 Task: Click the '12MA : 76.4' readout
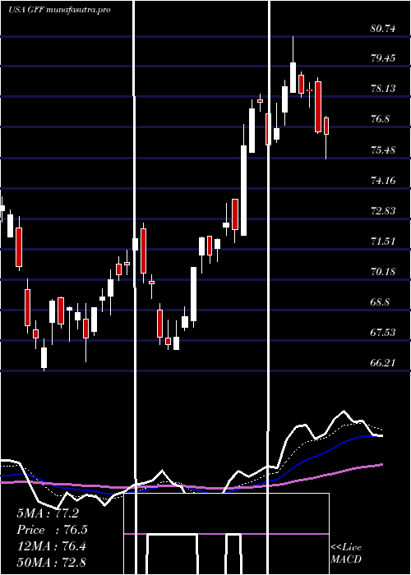pyautogui.click(x=52, y=546)
